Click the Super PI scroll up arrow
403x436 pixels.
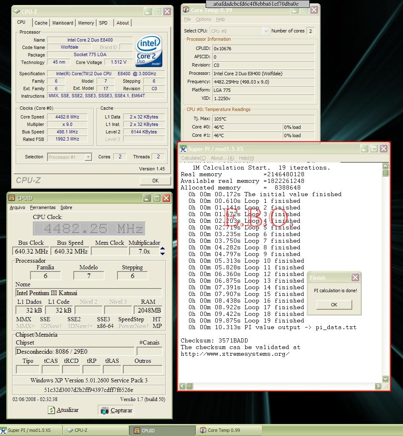click(386, 166)
